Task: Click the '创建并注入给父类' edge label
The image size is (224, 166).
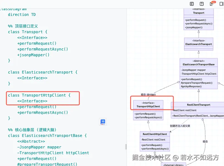Action: pyautogui.click(x=180, y=126)
